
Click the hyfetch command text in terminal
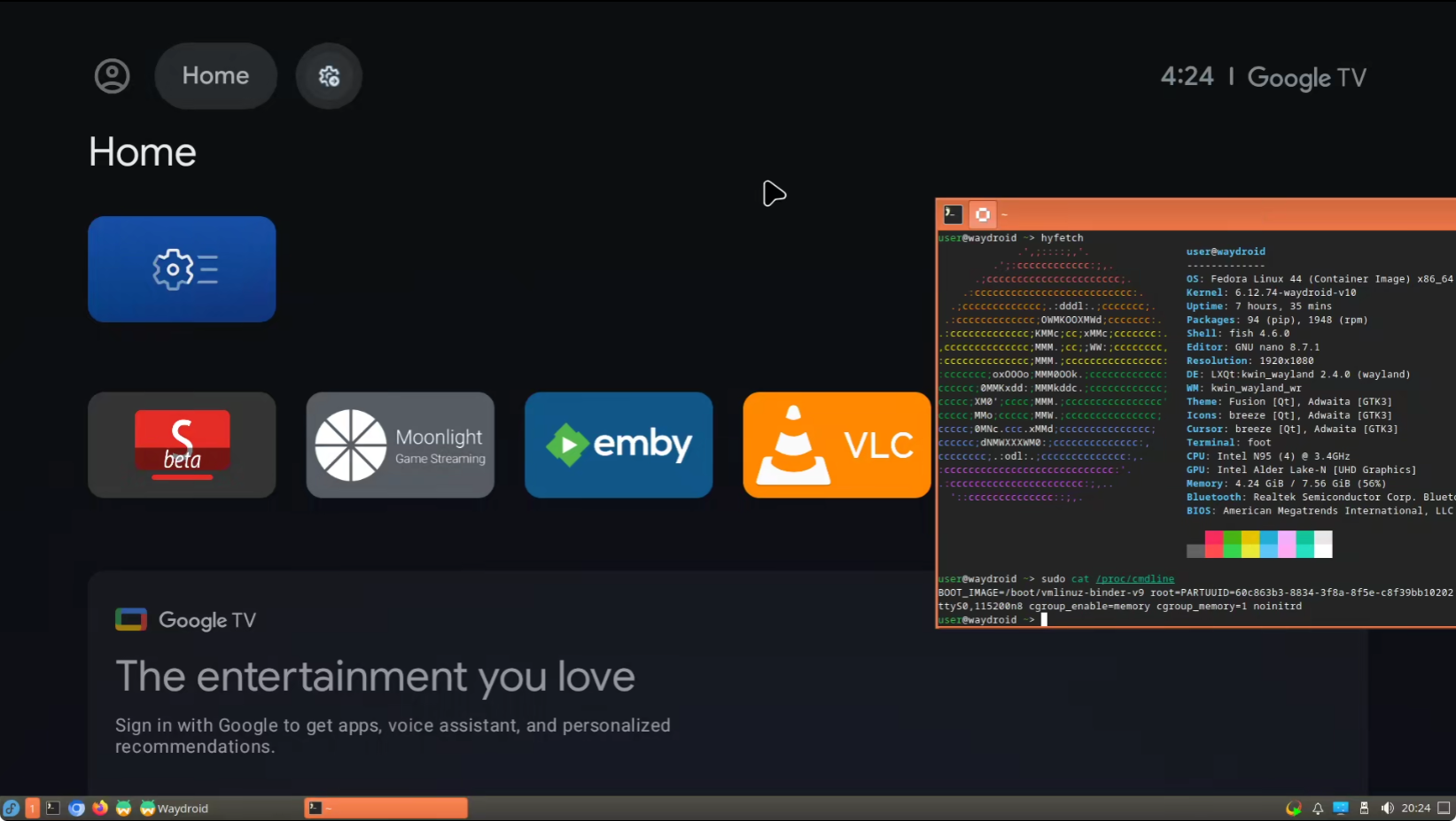pos(1062,238)
